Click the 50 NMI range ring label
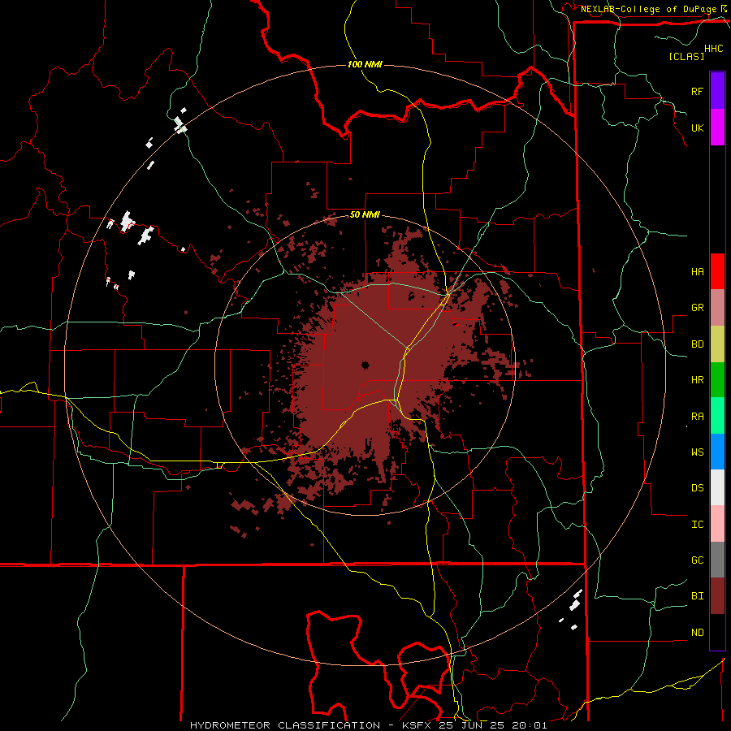This screenshot has width=731, height=731. (x=365, y=215)
